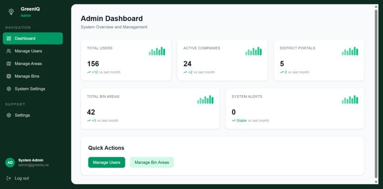This screenshot has width=383, height=189.
Task: Click the Manage Bin Areas quick action button
Action: (x=152, y=162)
